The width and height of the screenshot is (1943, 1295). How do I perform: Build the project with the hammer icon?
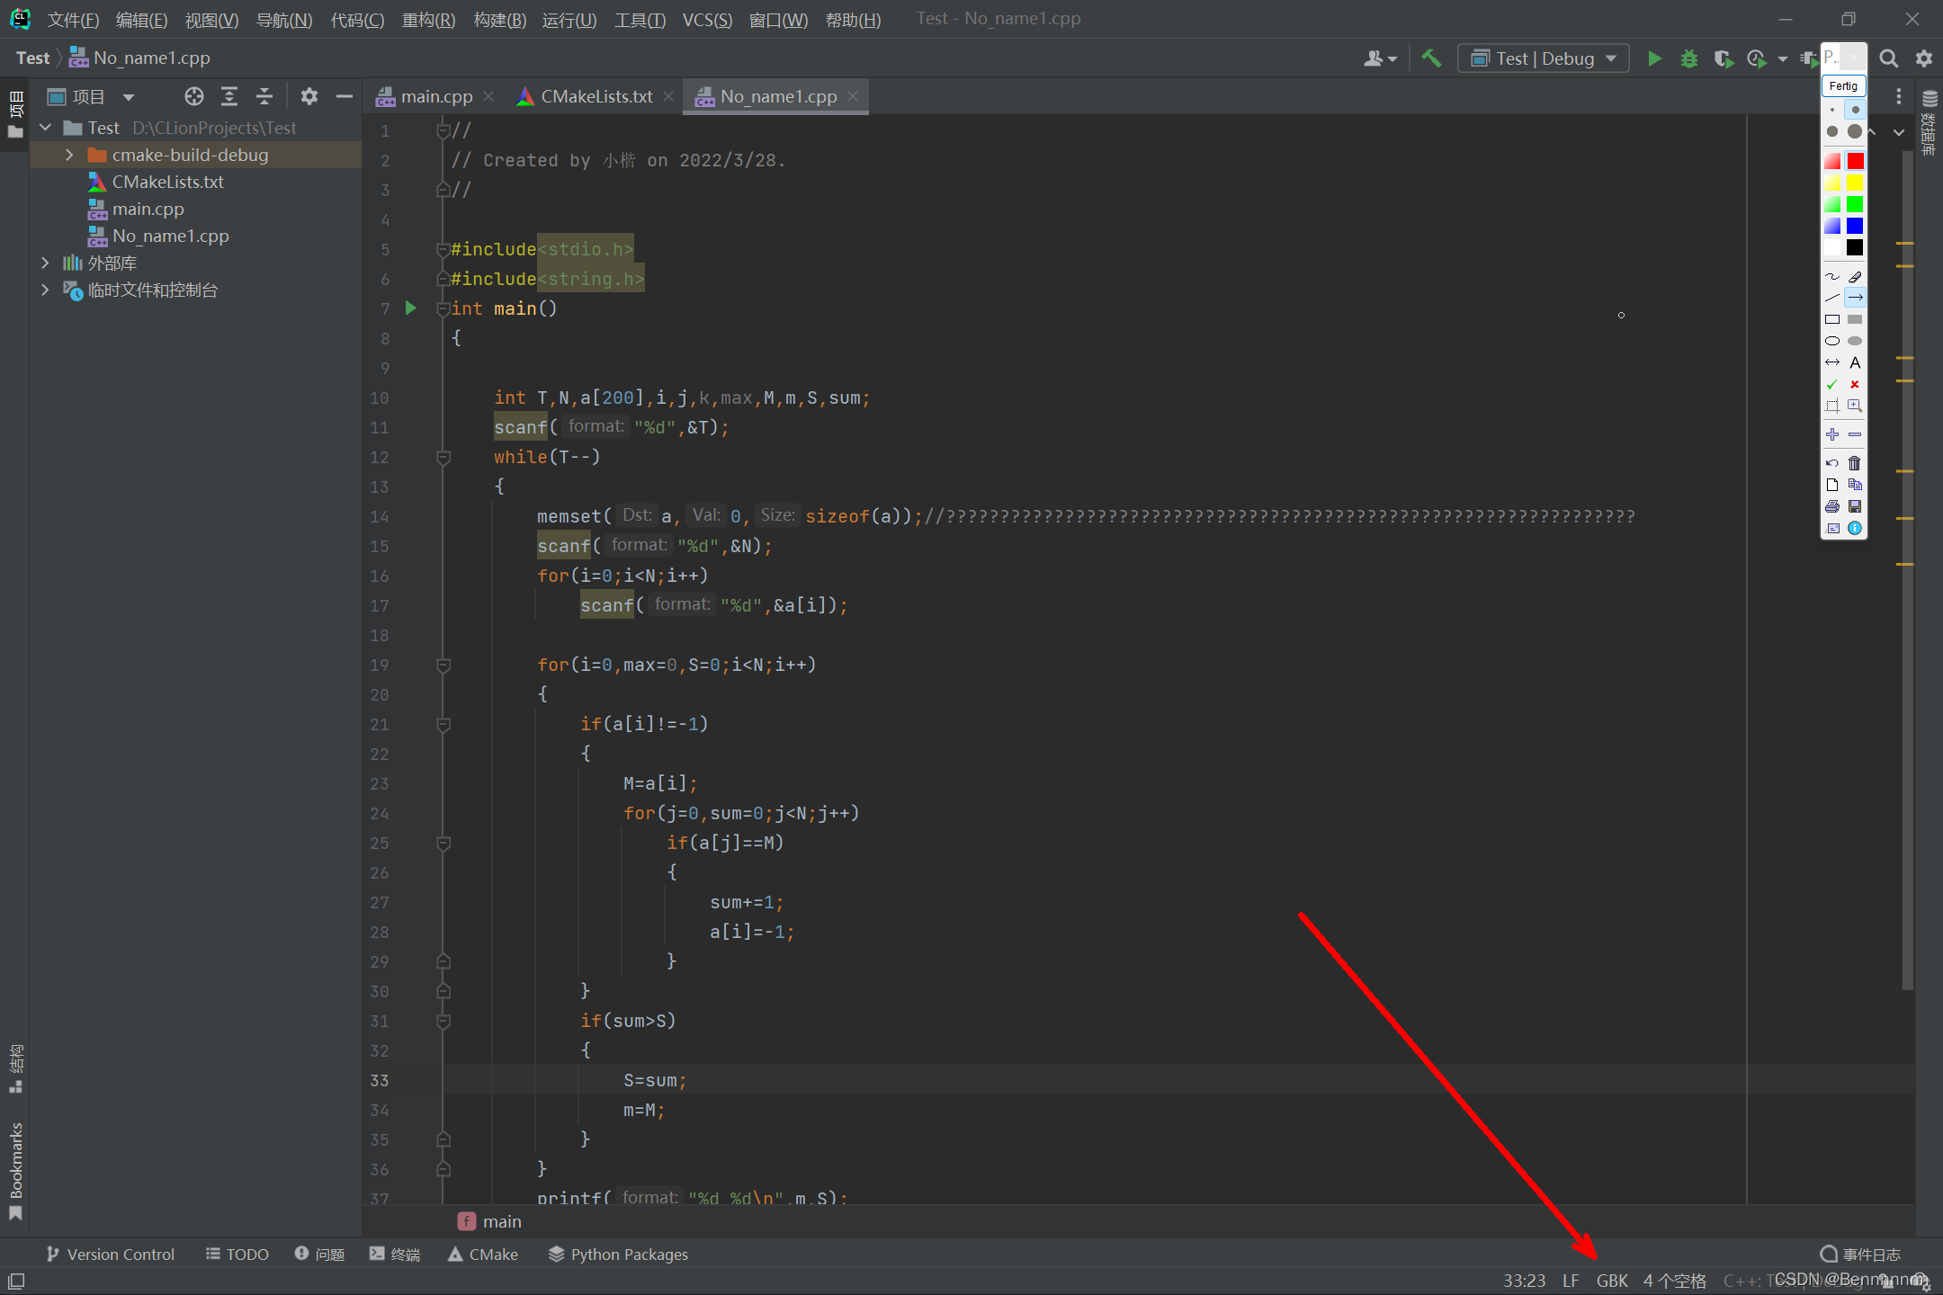(x=1430, y=58)
